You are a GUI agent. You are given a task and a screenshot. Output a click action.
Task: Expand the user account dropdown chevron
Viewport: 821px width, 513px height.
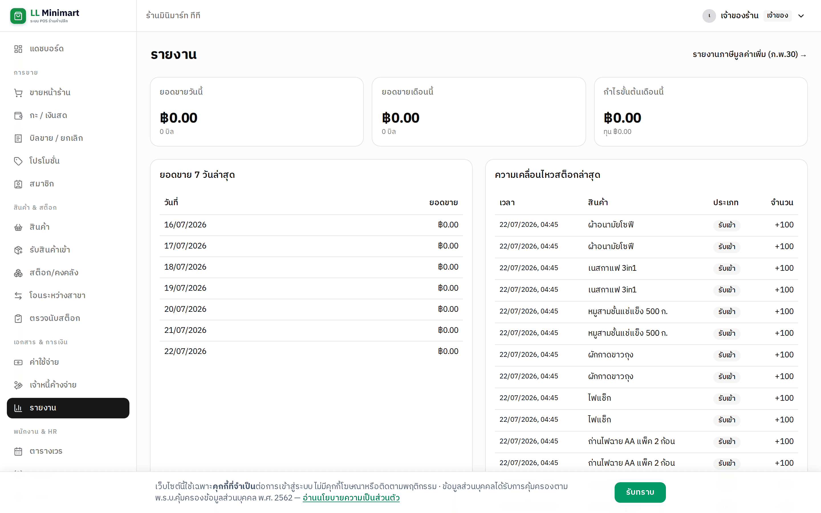click(x=801, y=16)
